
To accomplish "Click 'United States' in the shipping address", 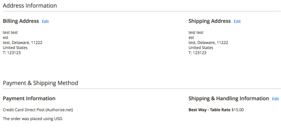I will pos(201,48).
